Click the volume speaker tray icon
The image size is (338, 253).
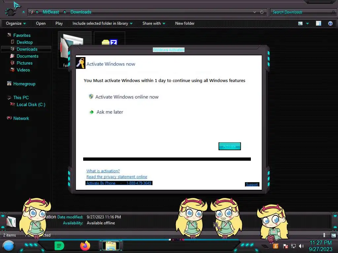pyautogui.click(x=301, y=246)
